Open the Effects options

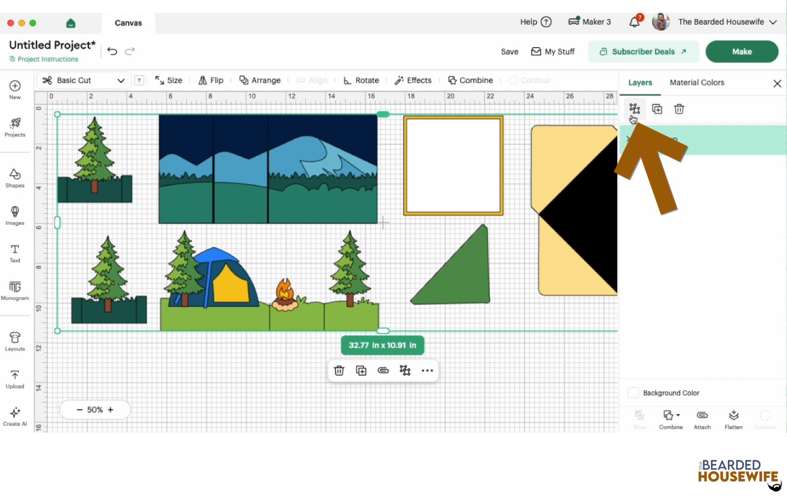[413, 80]
